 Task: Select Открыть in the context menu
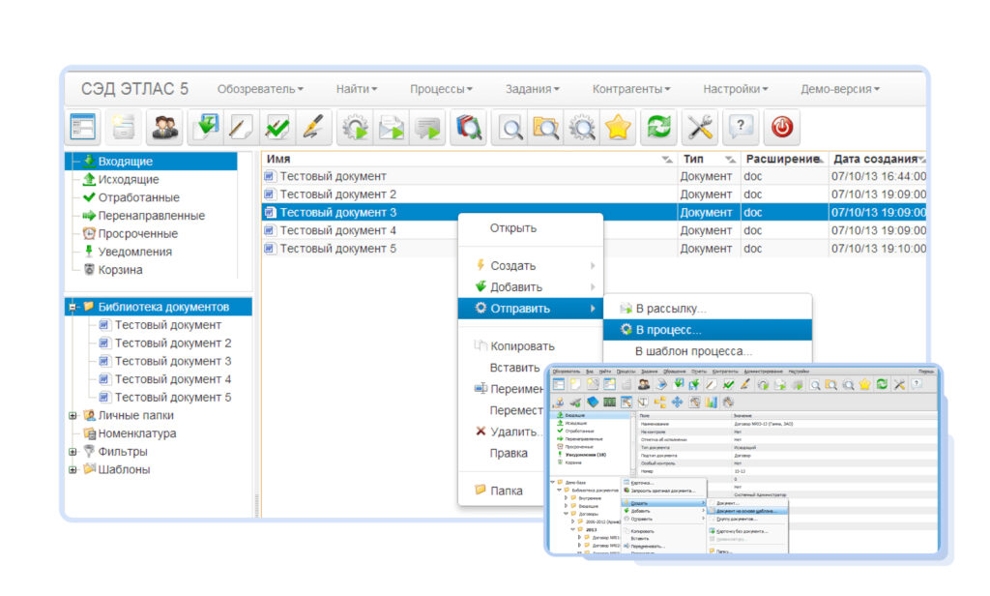click(512, 228)
